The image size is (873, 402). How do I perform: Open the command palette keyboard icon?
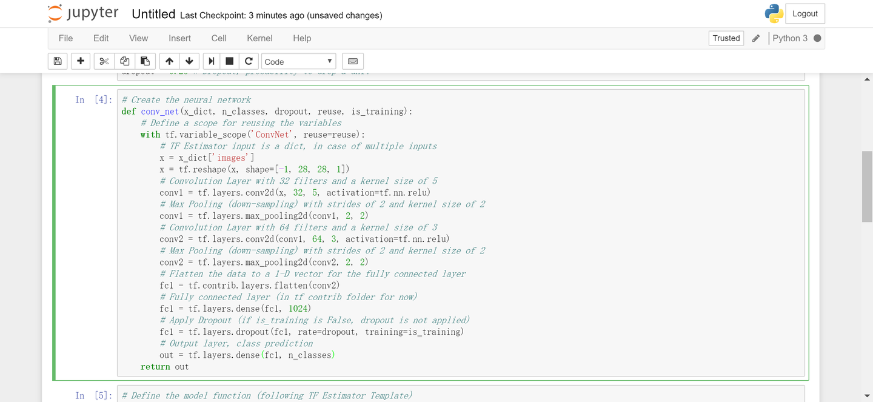pyautogui.click(x=353, y=61)
